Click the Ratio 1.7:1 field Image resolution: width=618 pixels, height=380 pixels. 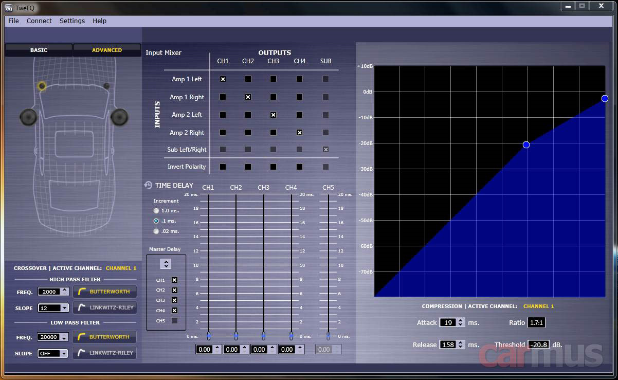[536, 322]
